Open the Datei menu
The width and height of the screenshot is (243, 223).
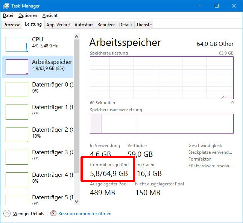(8, 15)
